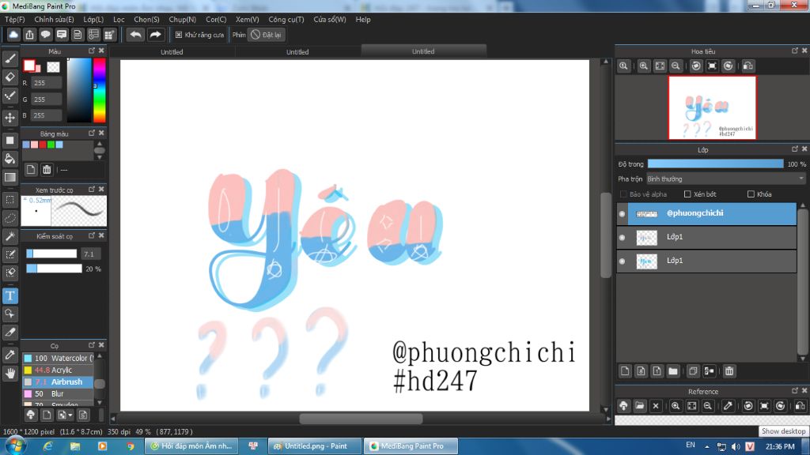810x455 pixels.
Task: Undock the Màu color panel
Action: tap(92, 51)
